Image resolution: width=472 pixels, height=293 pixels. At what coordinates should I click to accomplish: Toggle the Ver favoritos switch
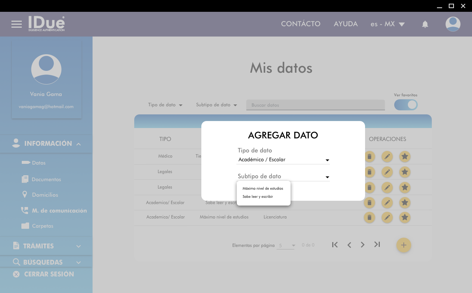406,105
